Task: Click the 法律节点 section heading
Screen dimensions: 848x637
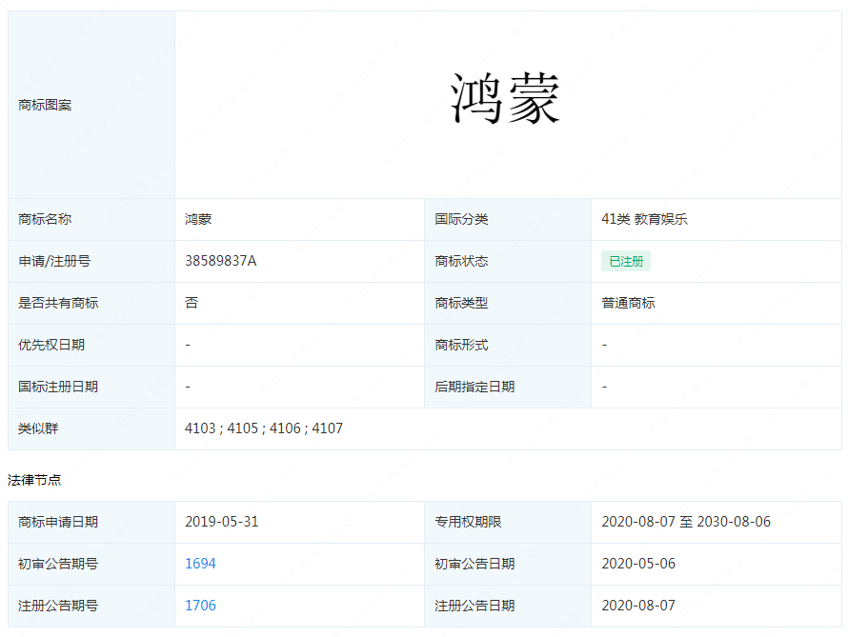Action: (34, 480)
